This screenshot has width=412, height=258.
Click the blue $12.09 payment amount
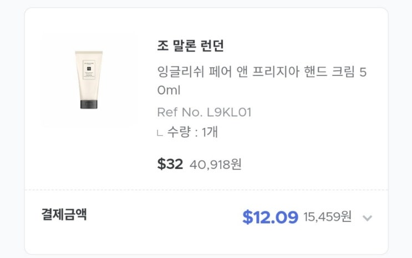click(x=270, y=217)
